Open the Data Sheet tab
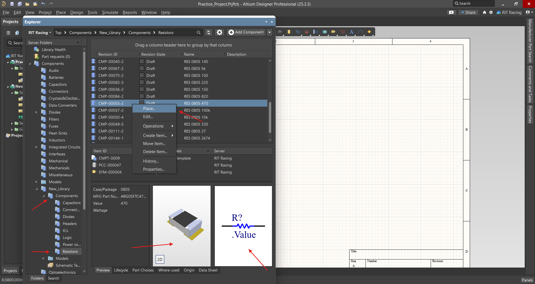Image resolution: width=535 pixels, height=284 pixels. point(208,270)
